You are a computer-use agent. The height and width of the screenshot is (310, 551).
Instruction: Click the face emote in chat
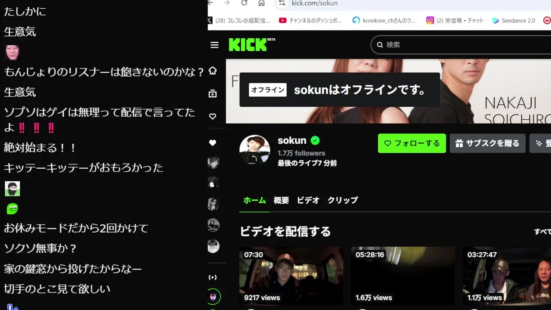[x=12, y=52]
